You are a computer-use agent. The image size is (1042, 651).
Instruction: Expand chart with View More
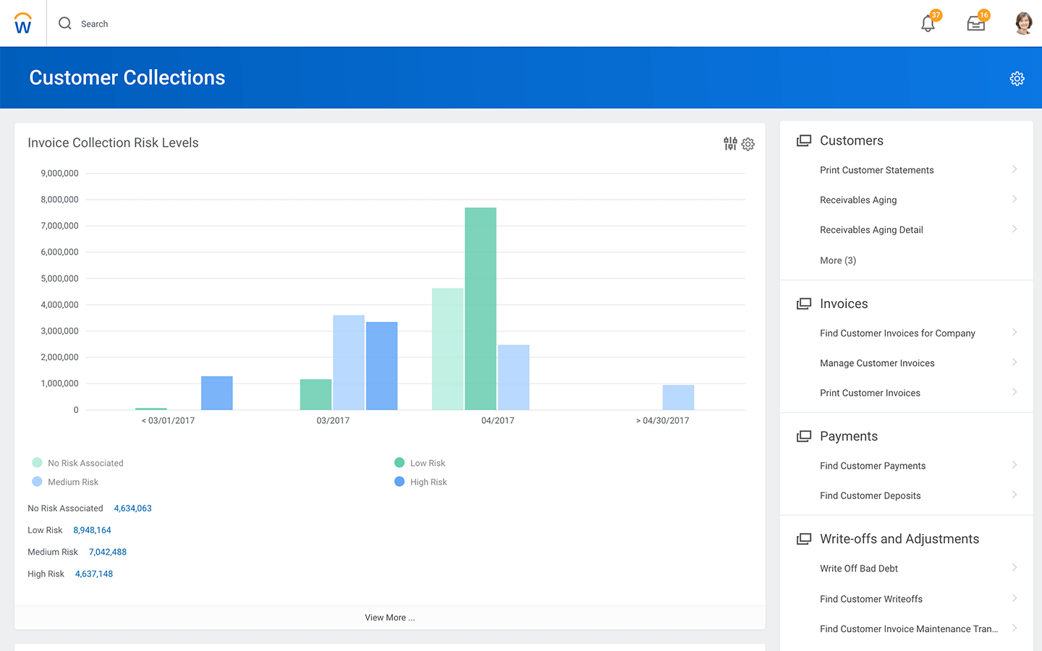click(389, 618)
